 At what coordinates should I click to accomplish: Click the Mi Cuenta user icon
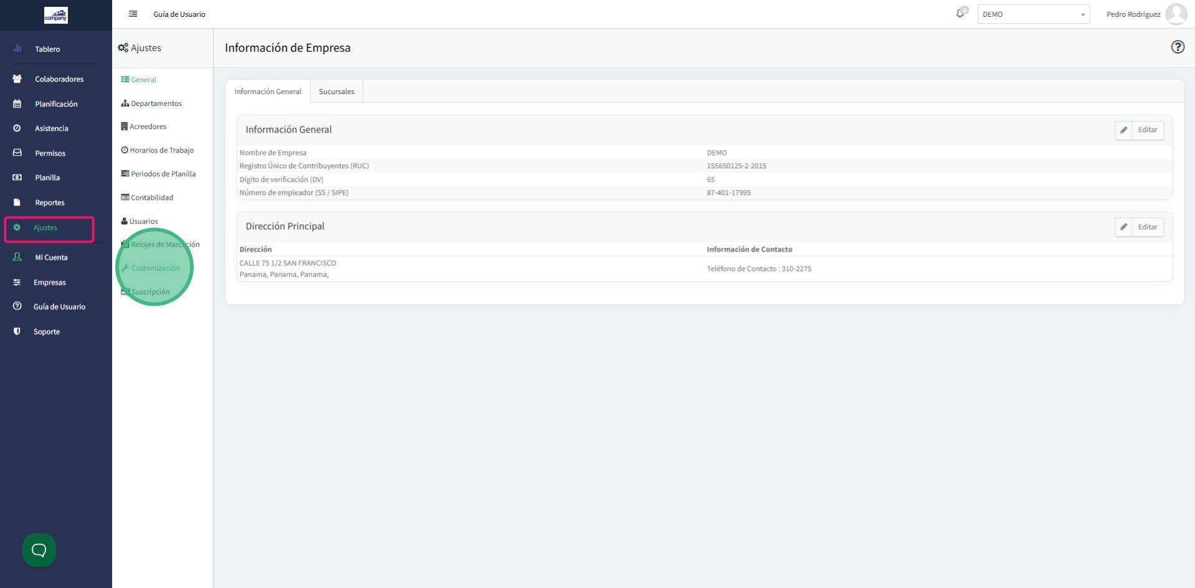pos(17,257)
